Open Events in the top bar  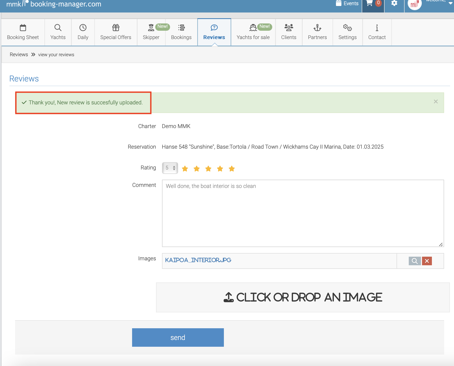pos(347,3)
